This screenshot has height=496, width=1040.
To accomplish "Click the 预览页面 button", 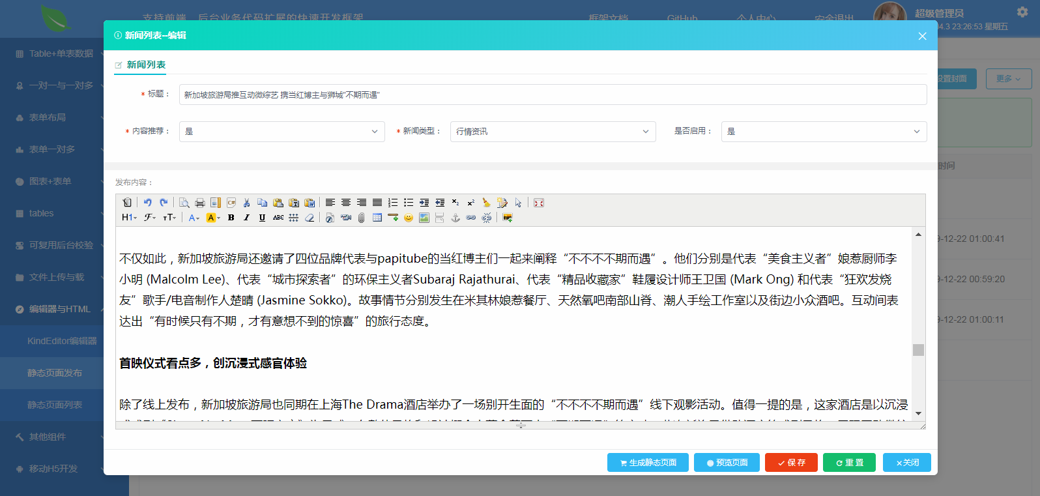I will (727, 462).
